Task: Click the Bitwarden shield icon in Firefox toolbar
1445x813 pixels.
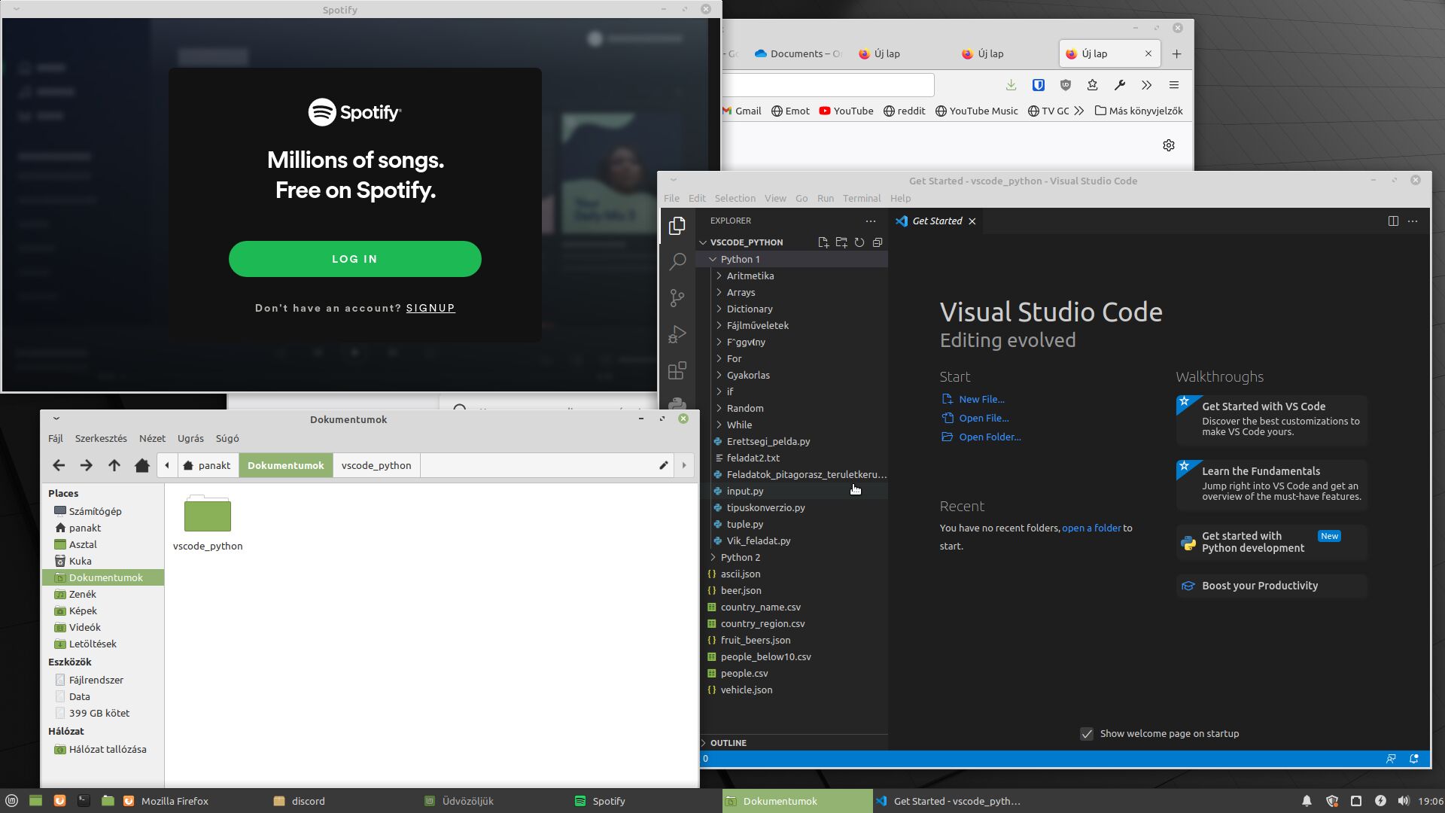Action: tap(1038, 85)
